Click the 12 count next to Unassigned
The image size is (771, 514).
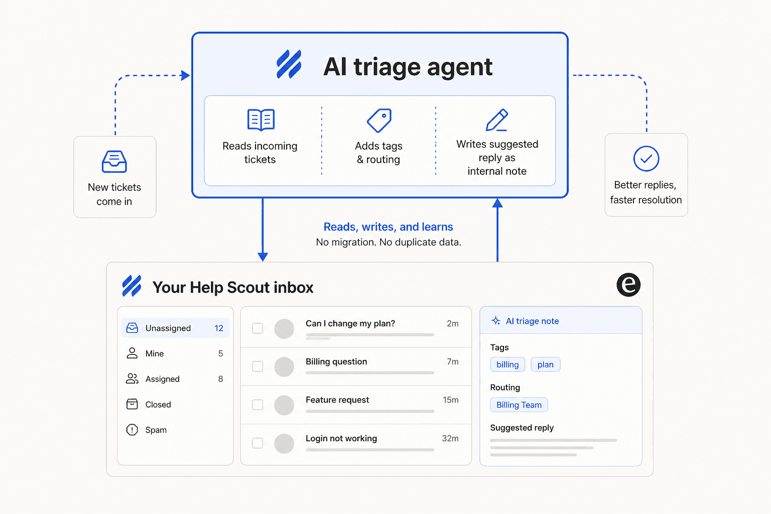click(x=219, y=328)
